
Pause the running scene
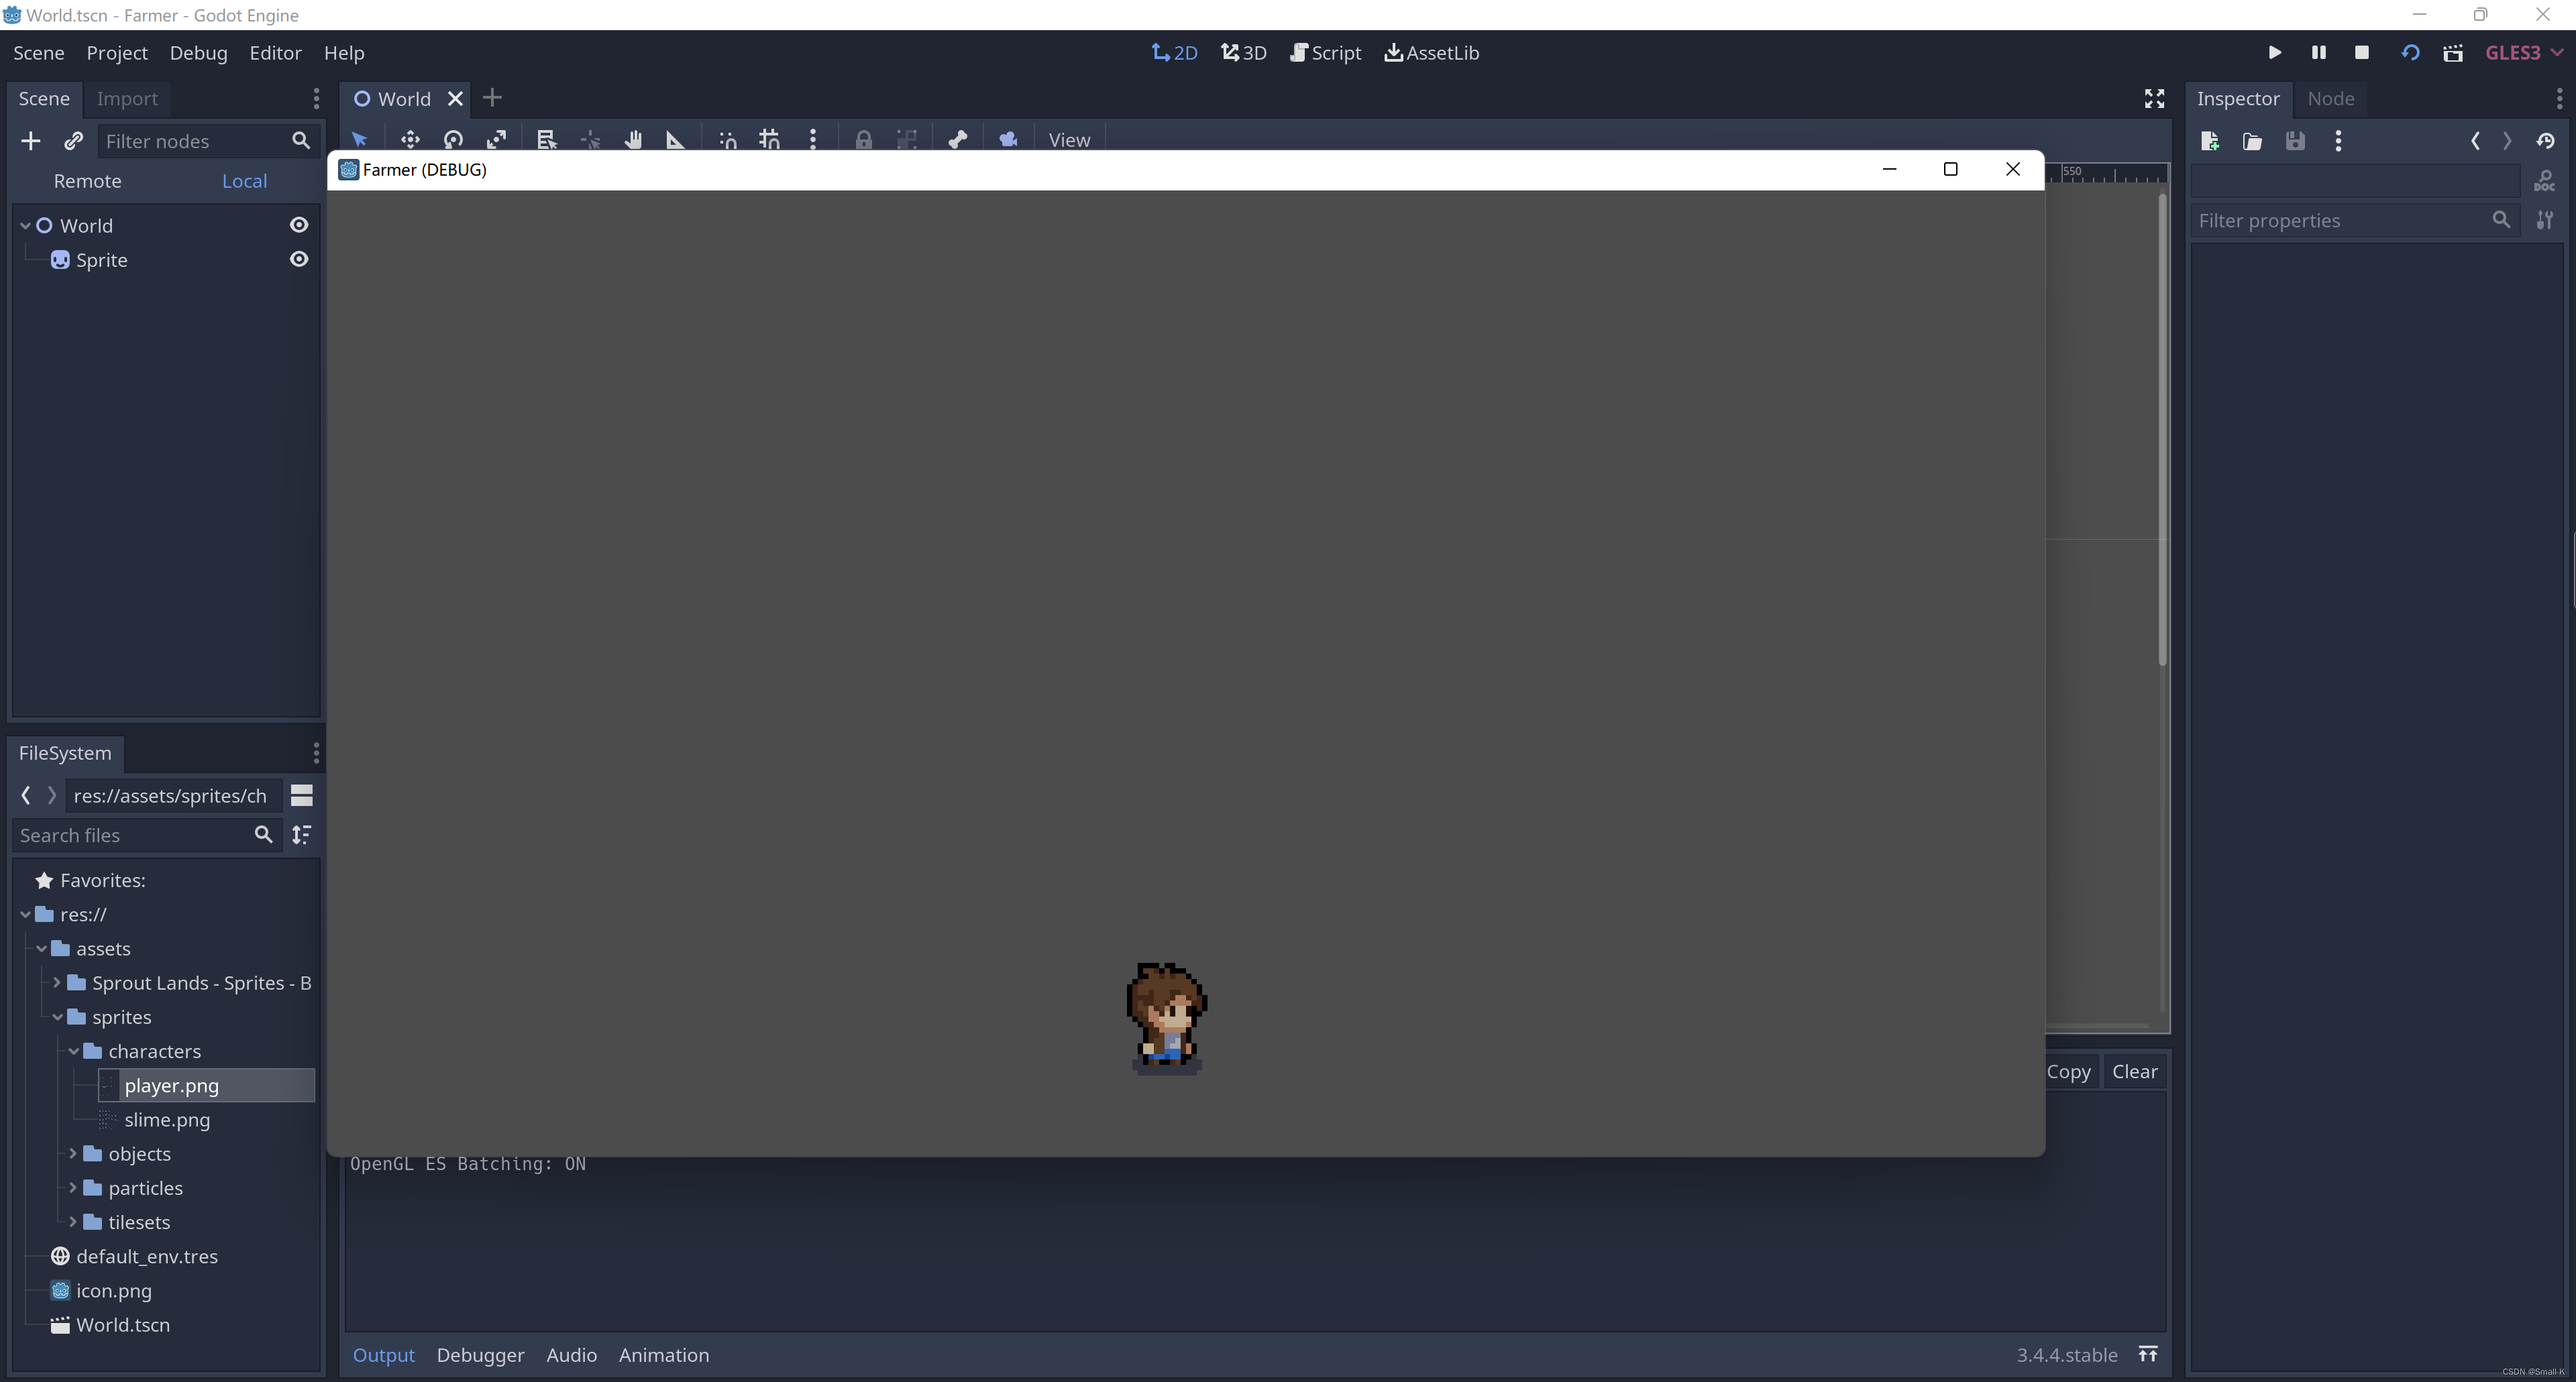(2318, 53)
